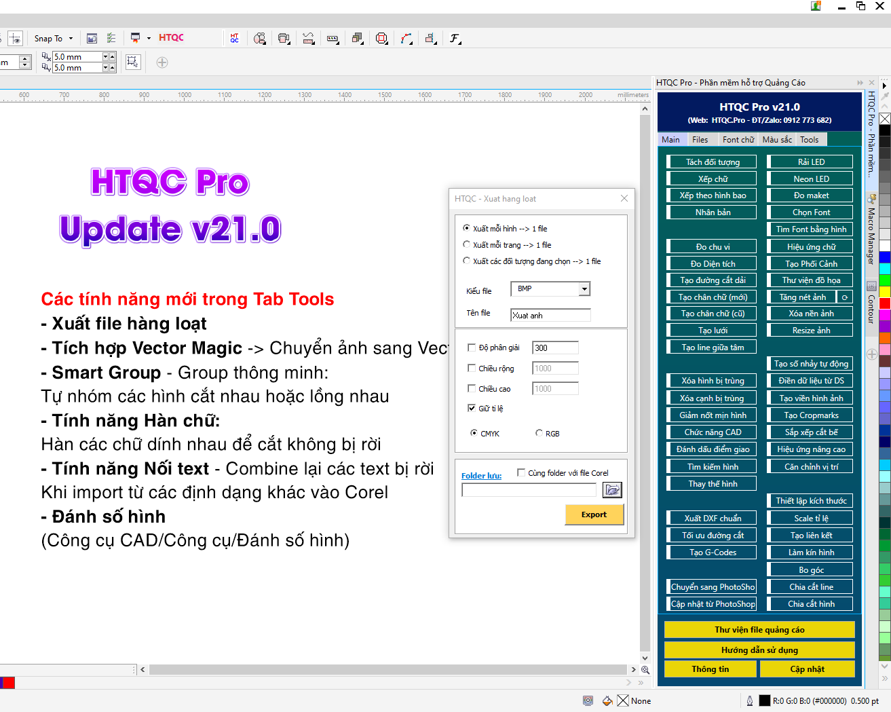Click the refresh icon next to Tăng nét ảnh
This screenshot has width=891, height=712.
(x=845, y=297)
